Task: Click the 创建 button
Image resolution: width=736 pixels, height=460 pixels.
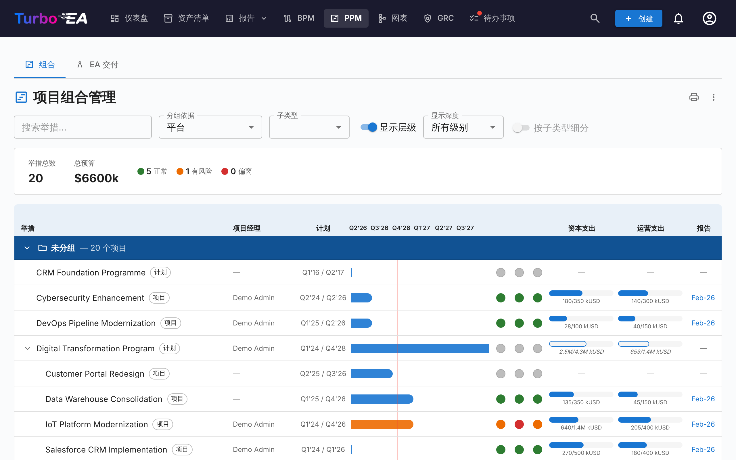Action: tap(638, 18)
